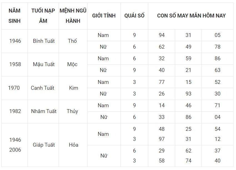Click lucky number 78 for 1946 Nữ
This screenshot has width=236, height=170.
(x=217, y=47)
